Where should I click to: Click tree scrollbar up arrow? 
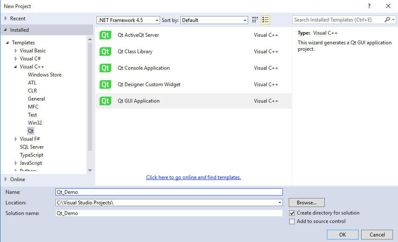(90, 39)
